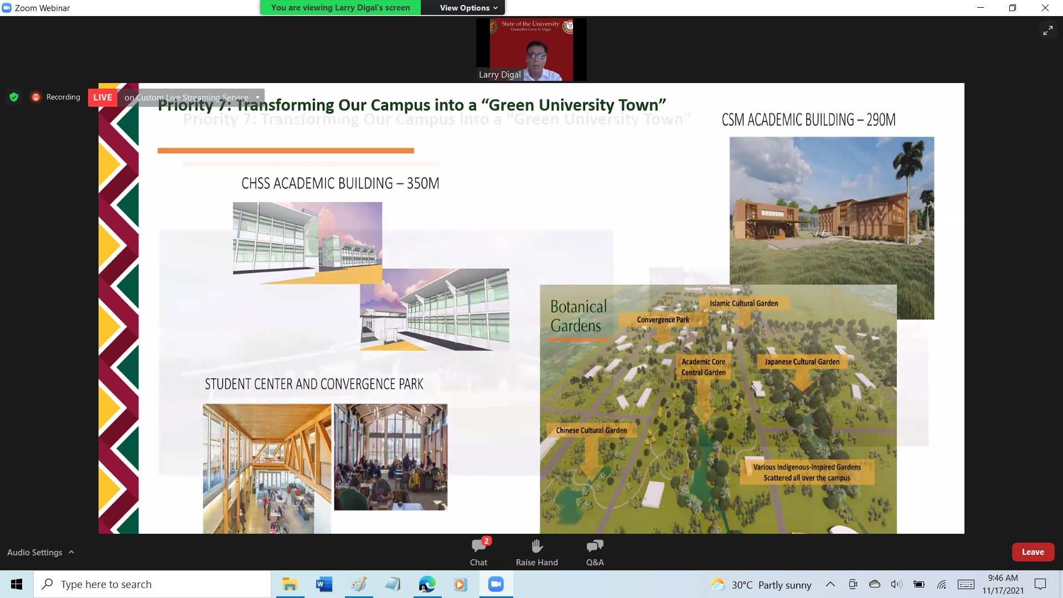This screenshot has height=598, width=1063.
Task: Click the LIVE streaming badge
Action: tap(102, 97)
